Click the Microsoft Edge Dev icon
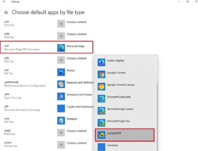Screen dimensions: 198x151 click(101, 123)
